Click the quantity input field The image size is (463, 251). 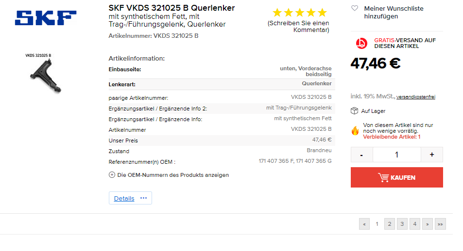point(396,155)
